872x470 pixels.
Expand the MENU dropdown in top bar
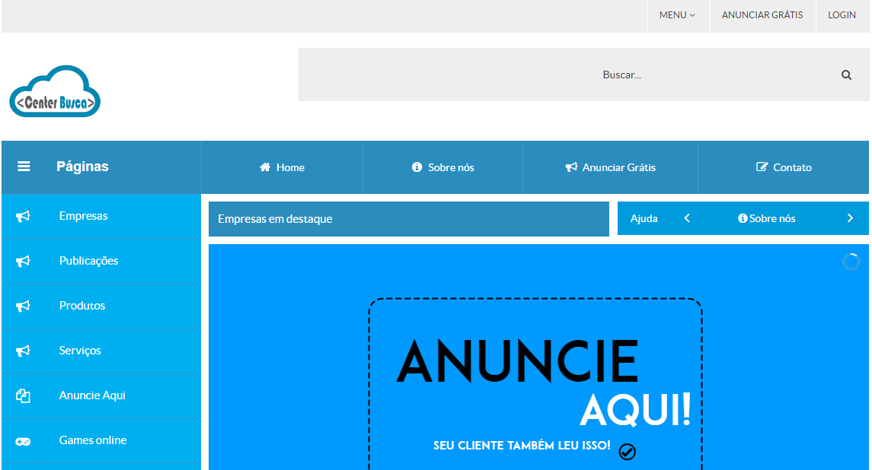coord(677,15)
